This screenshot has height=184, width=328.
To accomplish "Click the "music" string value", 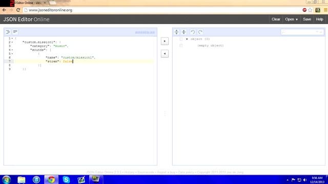I will pos(60,46).
